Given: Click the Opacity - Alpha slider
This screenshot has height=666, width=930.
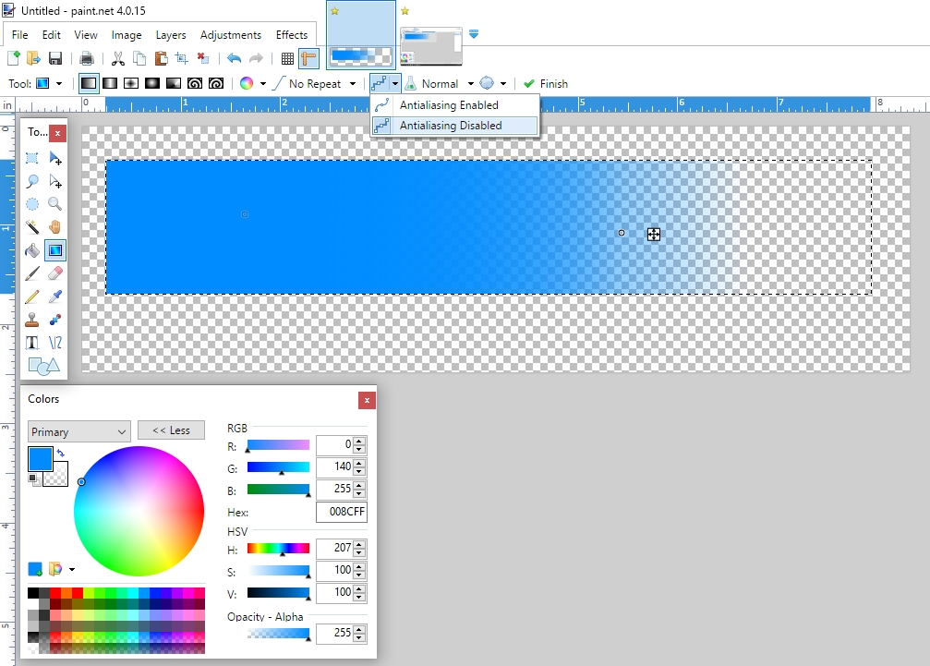Looking at the screenshot, I should [x=279, y=634].
